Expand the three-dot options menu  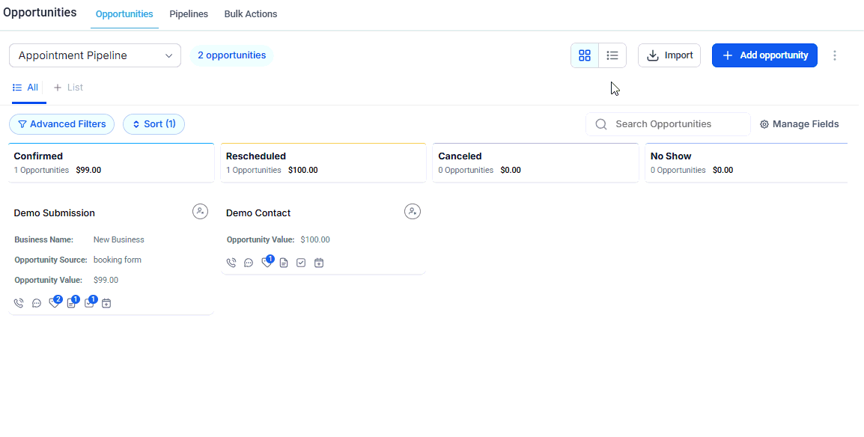(x=835, y=55)
